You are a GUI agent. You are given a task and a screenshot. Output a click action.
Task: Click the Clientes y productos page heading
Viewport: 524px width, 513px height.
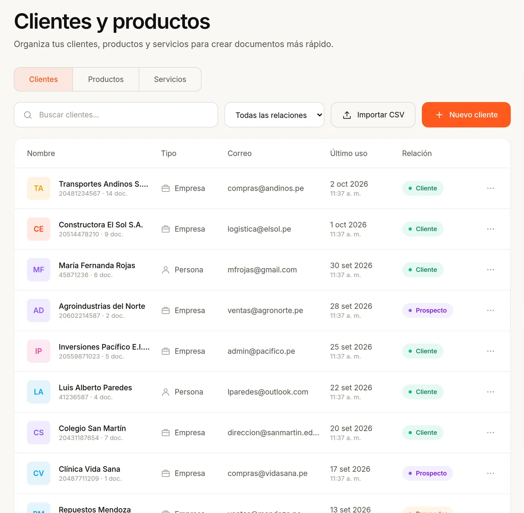(x=112, y=22)
